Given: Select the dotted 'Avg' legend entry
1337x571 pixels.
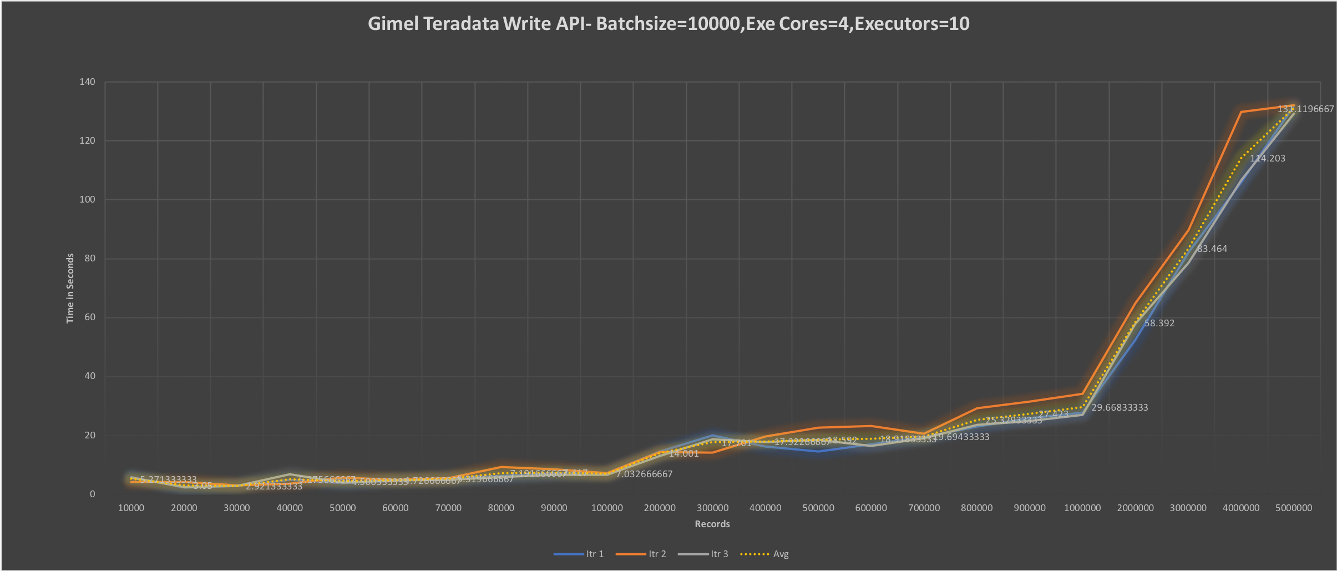Looking at the screenshot, I should click(764, 554).
